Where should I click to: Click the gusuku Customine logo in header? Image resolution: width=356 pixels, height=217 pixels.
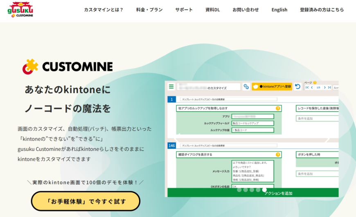pos(20,9)
